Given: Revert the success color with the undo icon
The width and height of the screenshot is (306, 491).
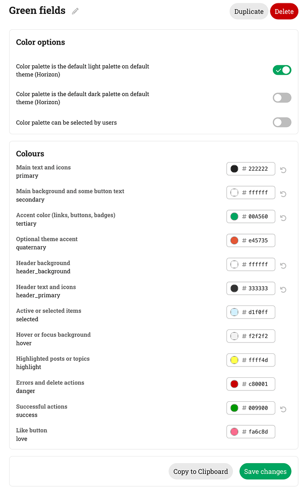Looking at the screenshot, I should (x=283, y=409).
